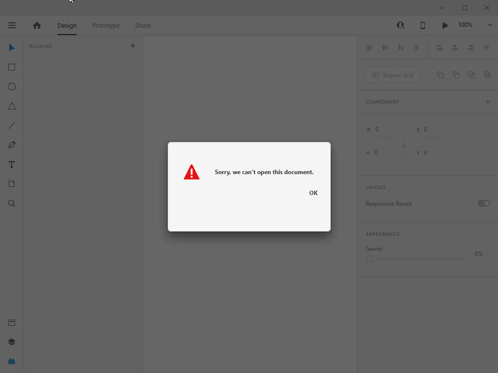Screen dimensions: 498x373
Task: Switch to the Share tab
Action: (x=142, y=25)
